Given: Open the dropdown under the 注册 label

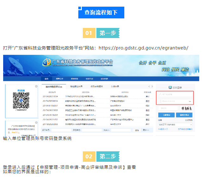Looking at the screenshot, I should (175, 125).
